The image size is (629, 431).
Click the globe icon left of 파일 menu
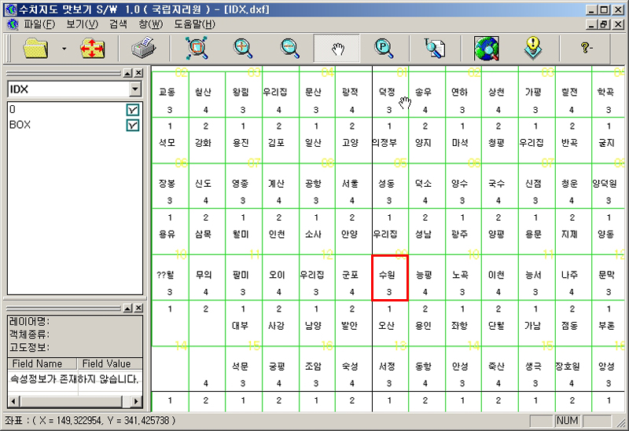point(13,25)
